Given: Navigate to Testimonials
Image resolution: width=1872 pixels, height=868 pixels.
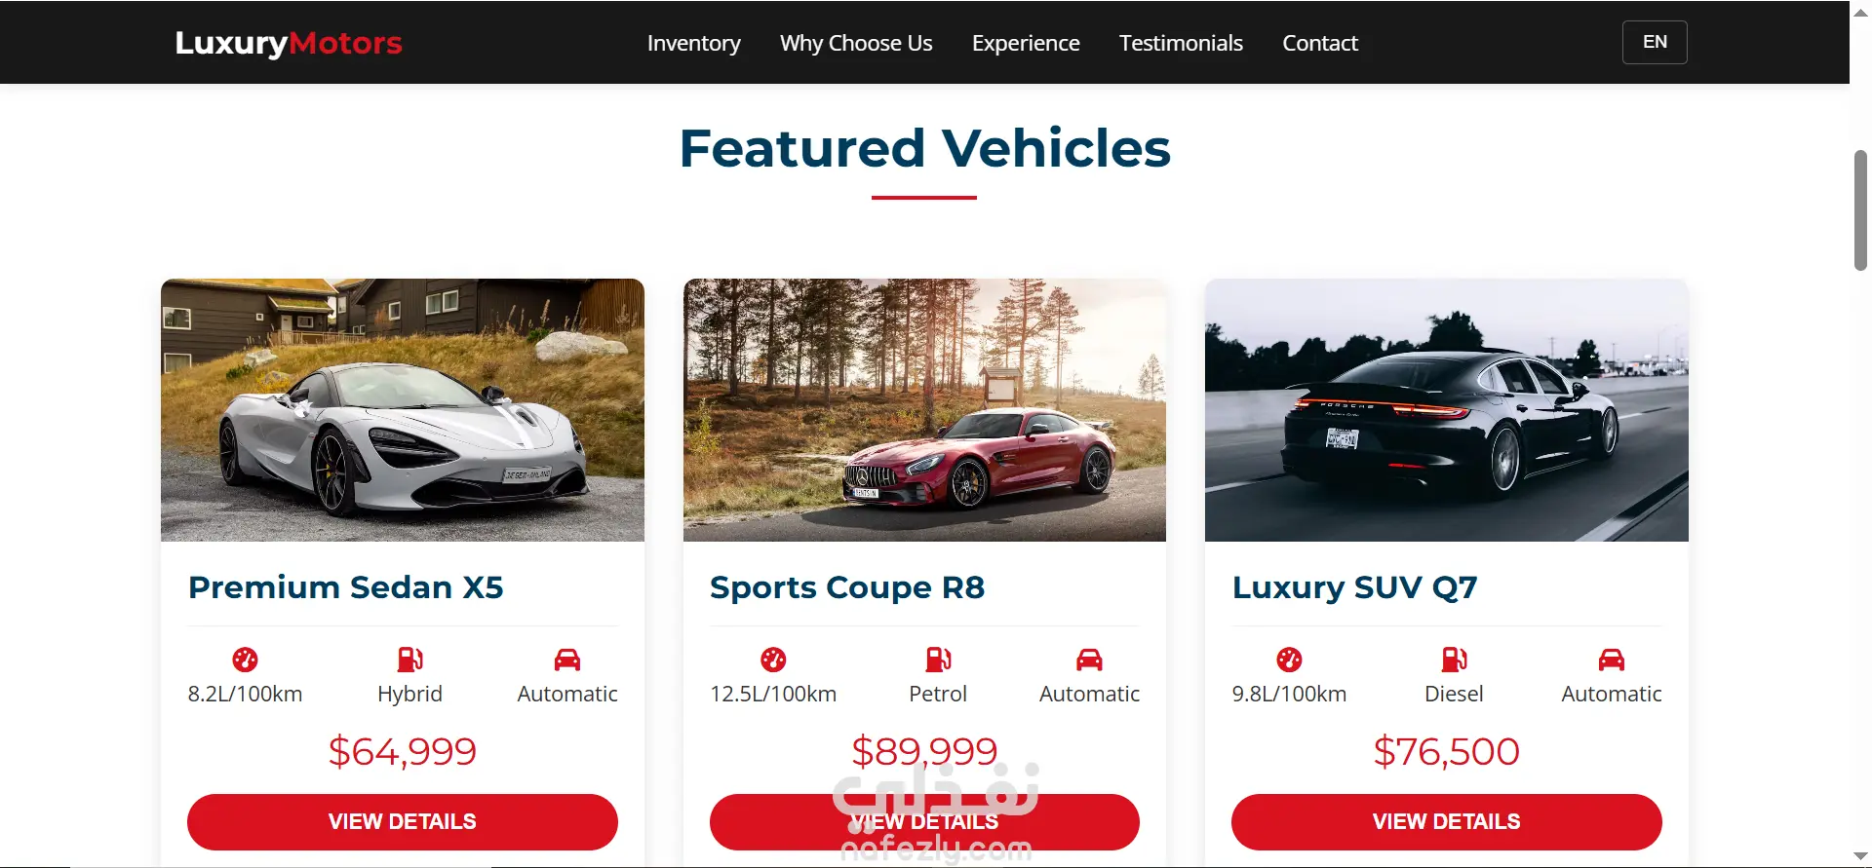Looking at the screenshot, I should coord(1181,43).
